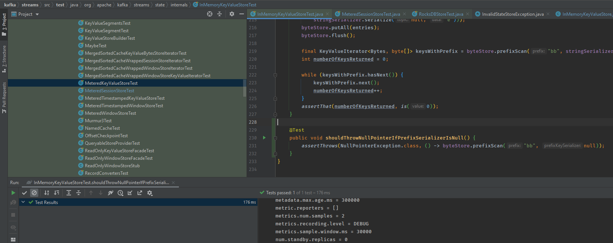Close the RocksDBStoreTest.java tab
The width and height of the screenshot is (613, 243).
click(468, 14)
